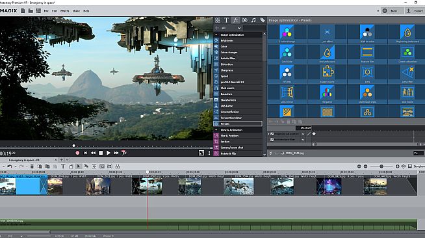Screen dimensions: 425x238
Task: Start playback with the Play button
Action: [x=108, y=153]
